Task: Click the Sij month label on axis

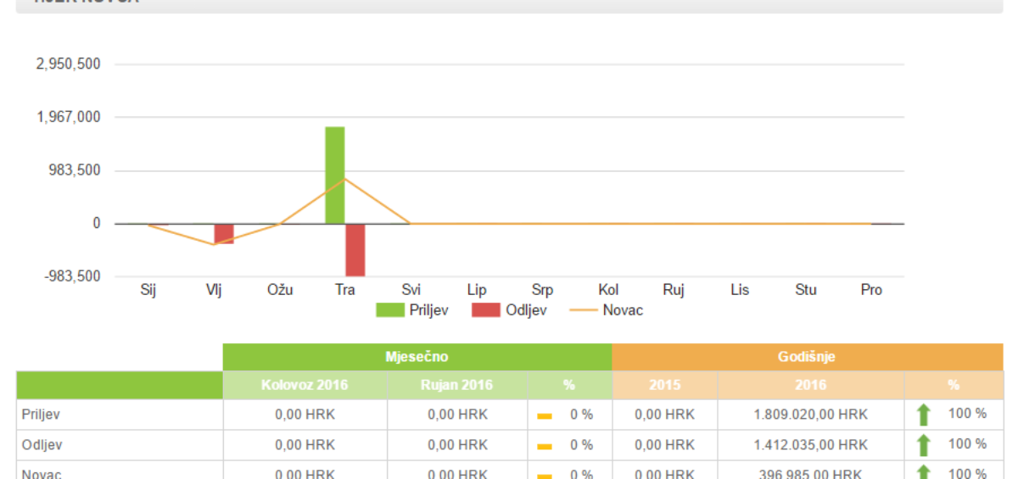Action: (148, 290)
